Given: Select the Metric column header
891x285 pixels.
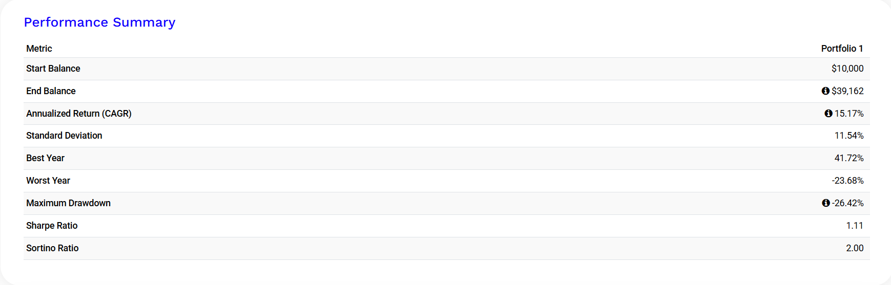Looking at the screenshot, I should (x=39, y=49).
